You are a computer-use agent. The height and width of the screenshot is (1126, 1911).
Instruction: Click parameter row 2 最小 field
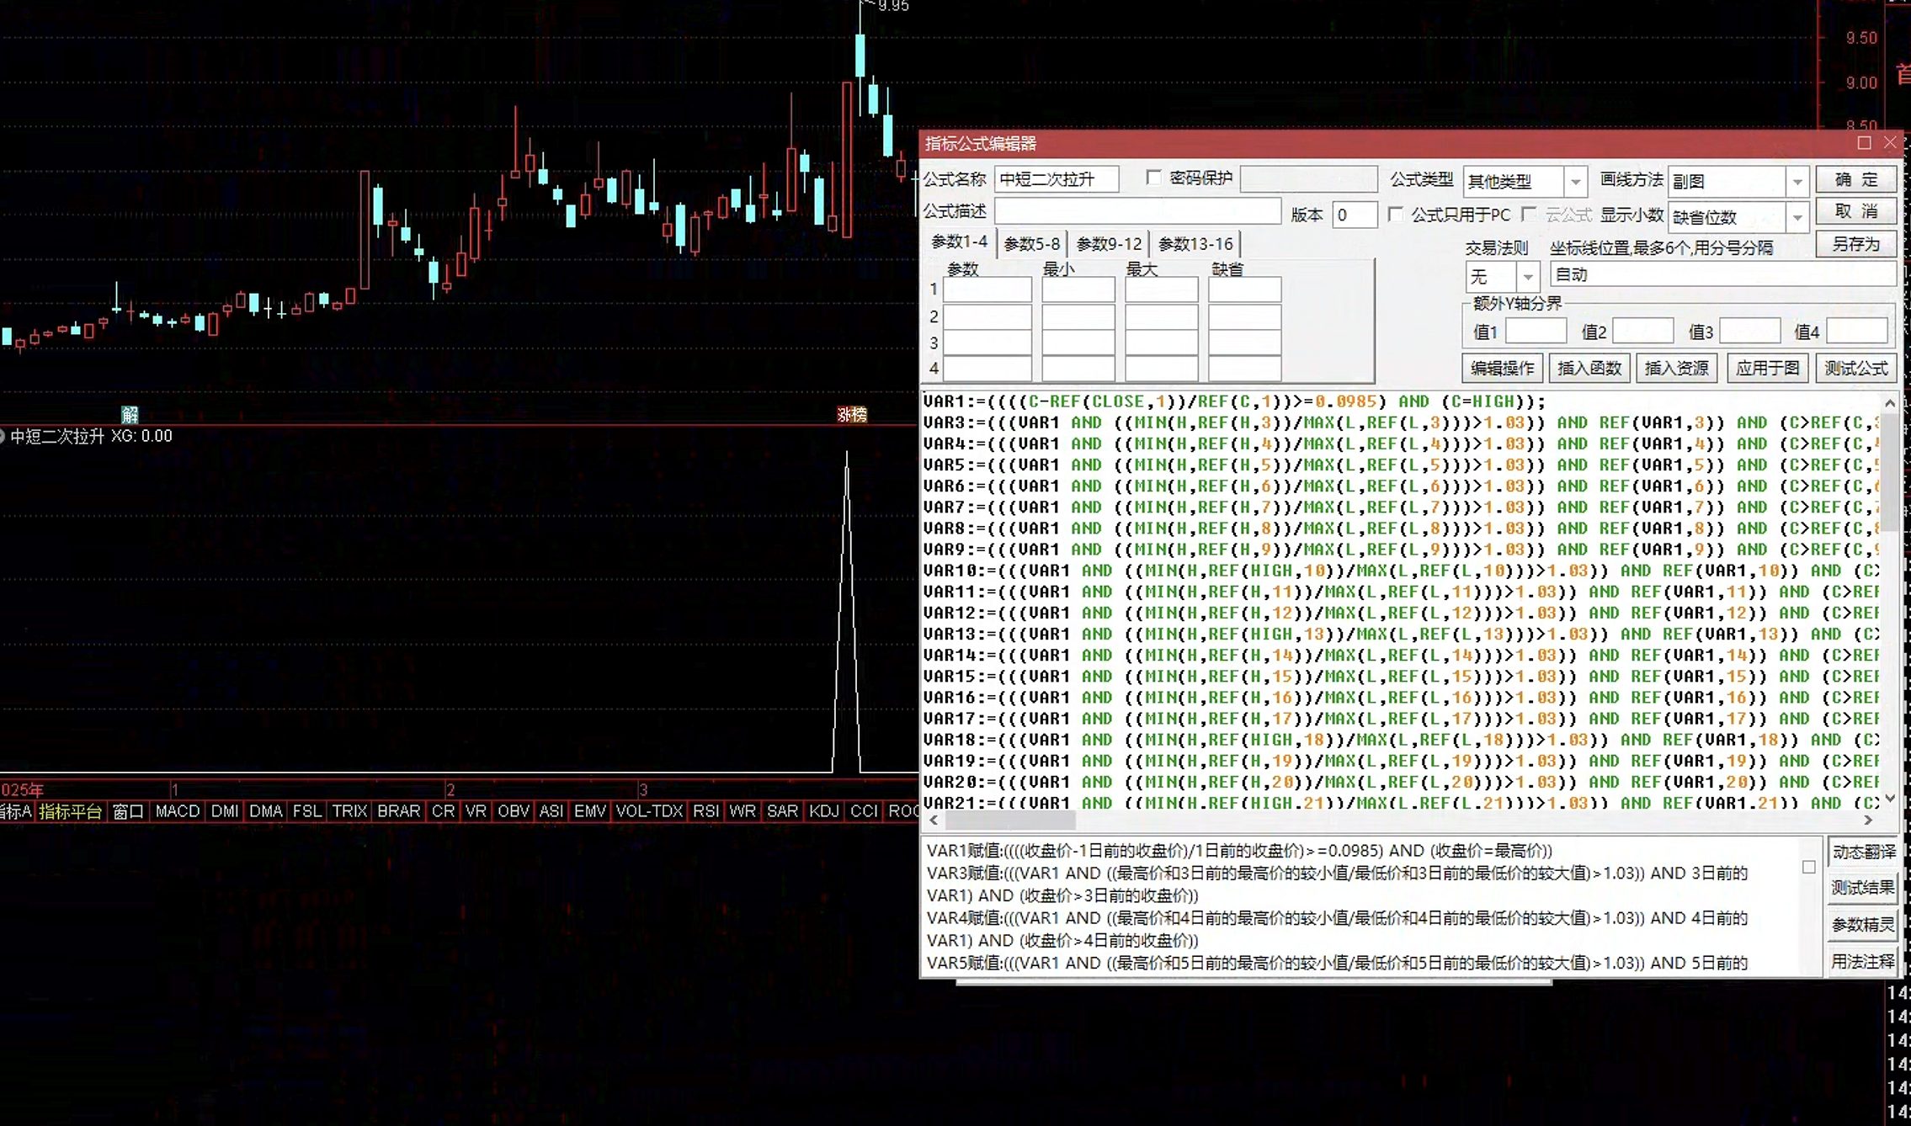pyautogui.click(x=1078, y=316)
